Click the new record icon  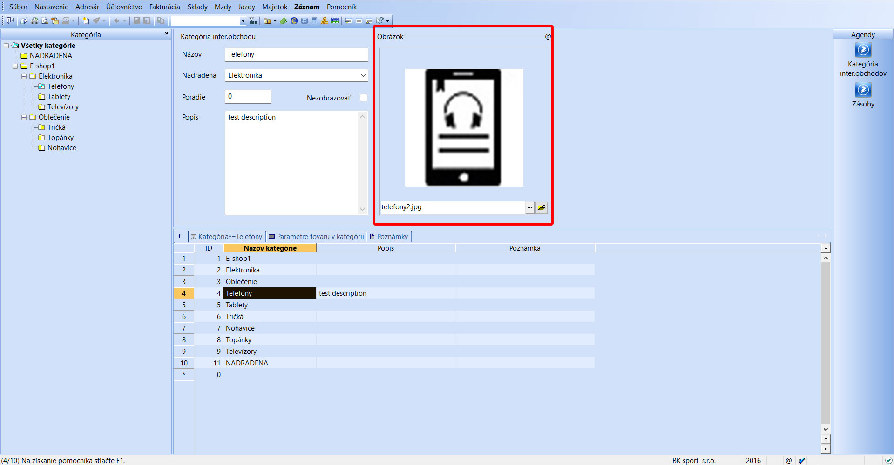coord(86,20)
